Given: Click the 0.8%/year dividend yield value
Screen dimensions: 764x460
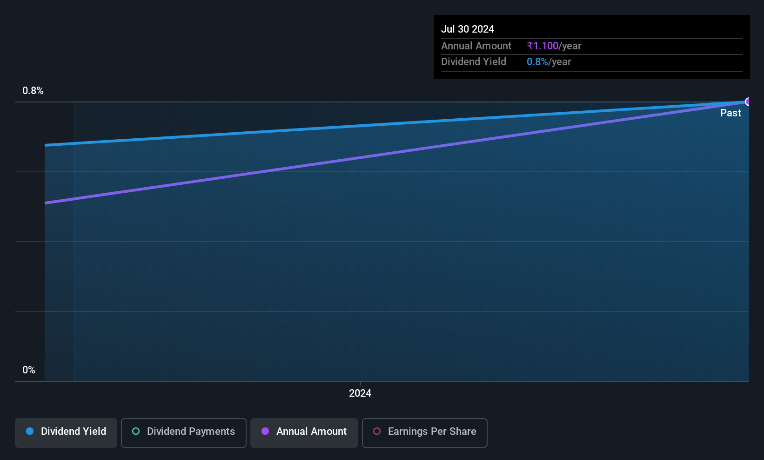Looking at the screenshot, I should (x=549, y=61).
